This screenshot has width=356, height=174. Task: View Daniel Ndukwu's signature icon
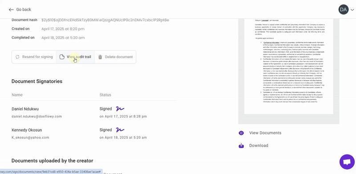click(120, 108)
